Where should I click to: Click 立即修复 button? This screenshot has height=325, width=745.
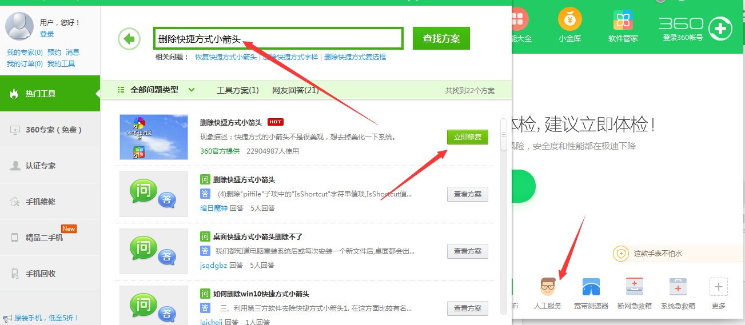pyautogui.click(x=468, y=137)
